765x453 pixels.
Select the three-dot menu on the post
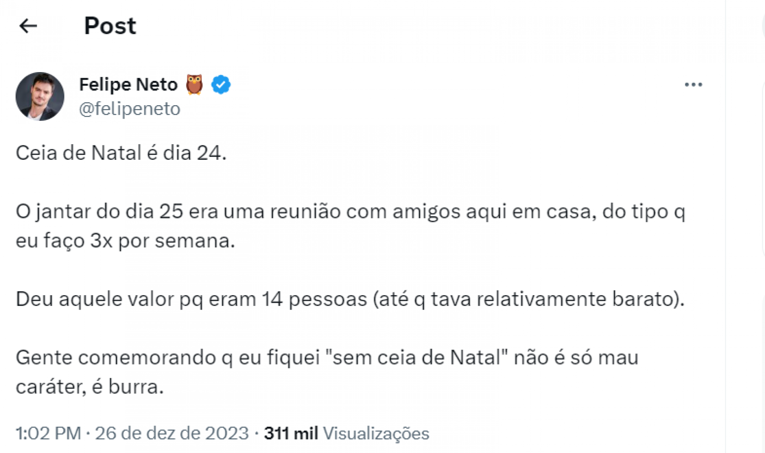click(694, 84)
